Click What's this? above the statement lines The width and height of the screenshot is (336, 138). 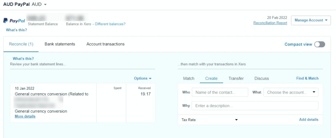[x=23, y=59]
